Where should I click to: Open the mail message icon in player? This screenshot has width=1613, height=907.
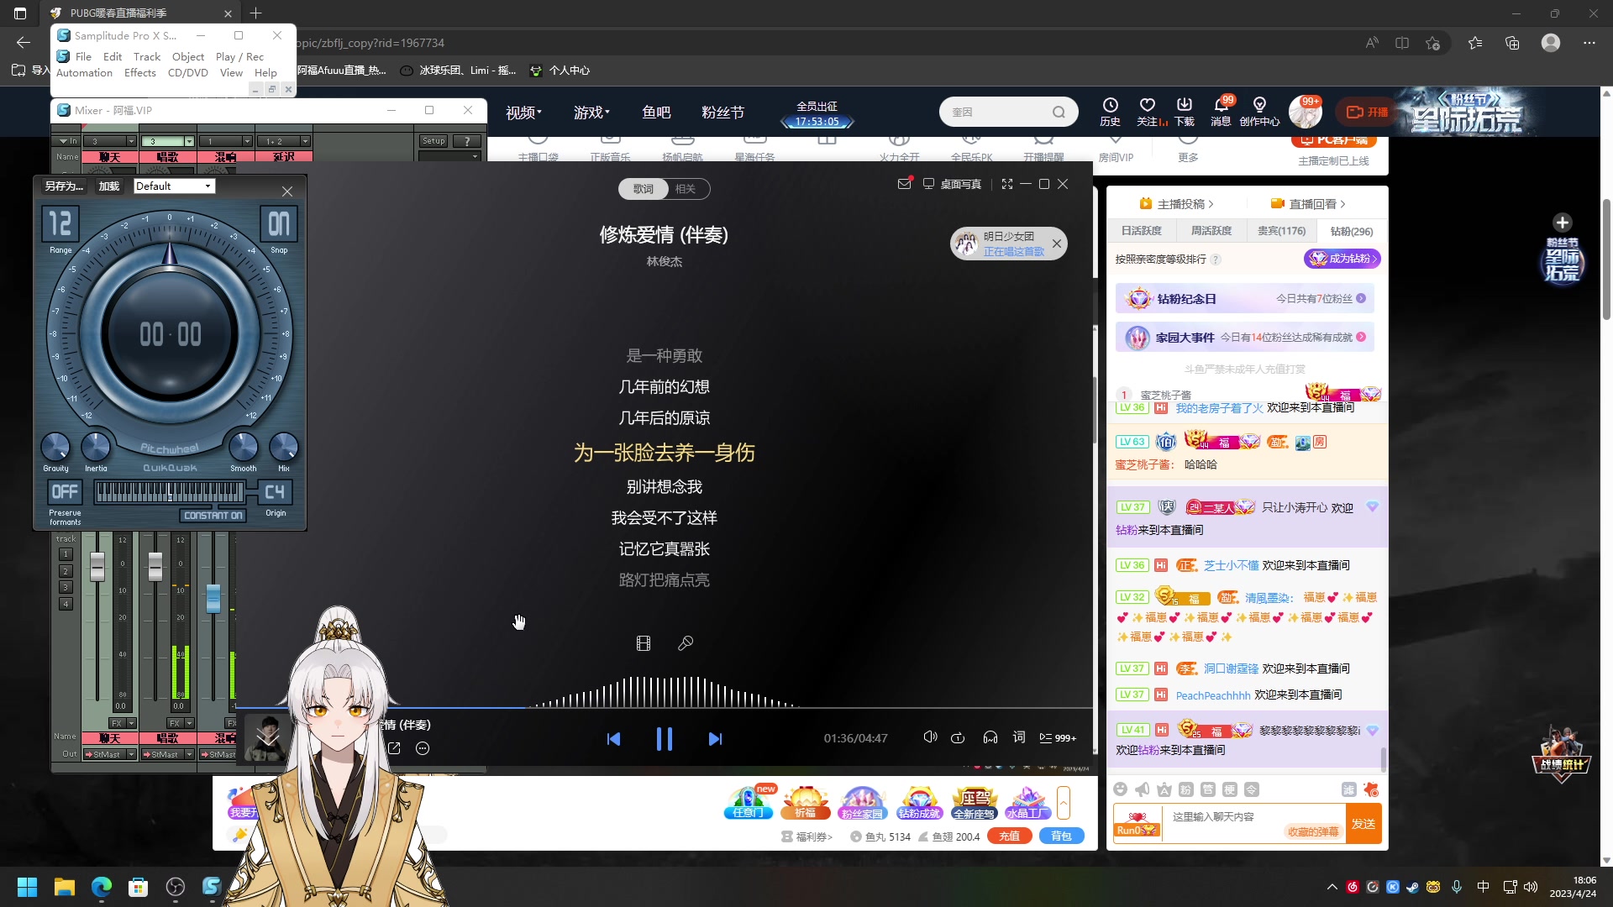(x=905, y=184)
